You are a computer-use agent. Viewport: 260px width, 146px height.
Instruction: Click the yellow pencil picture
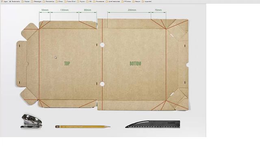pyautogui.click(x=83, y=127)
